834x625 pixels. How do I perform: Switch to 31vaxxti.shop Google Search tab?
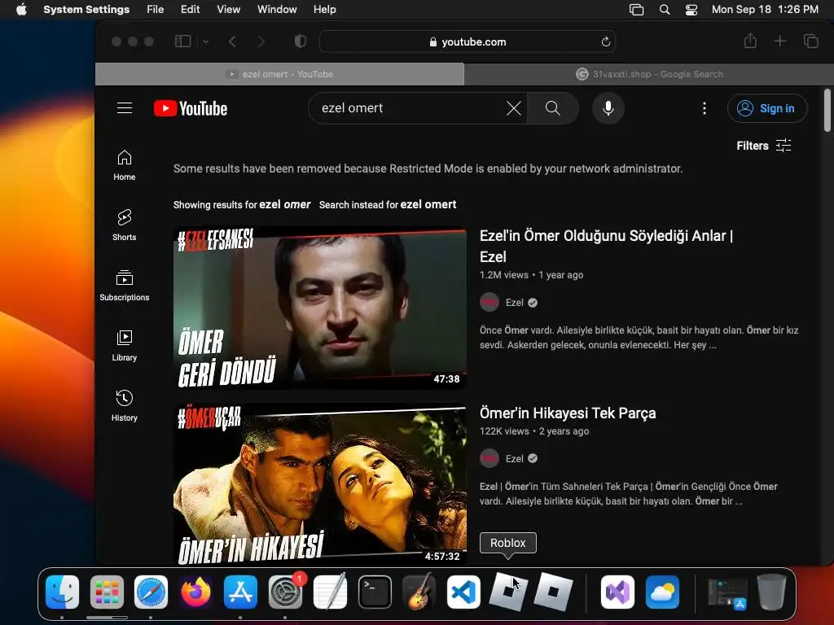pyautogui.click(x=648, y=74)
